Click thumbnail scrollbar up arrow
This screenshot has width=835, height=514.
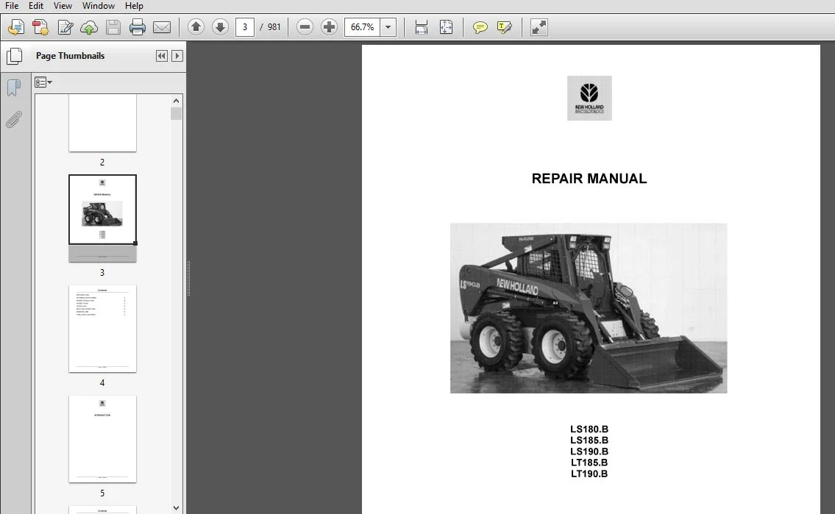click(x=177, y=101)
